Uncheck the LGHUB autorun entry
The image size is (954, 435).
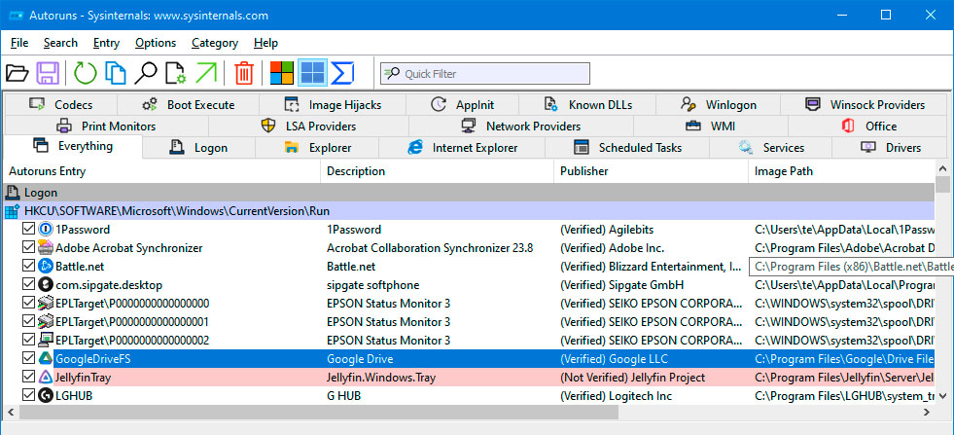[x=28, y=395]
